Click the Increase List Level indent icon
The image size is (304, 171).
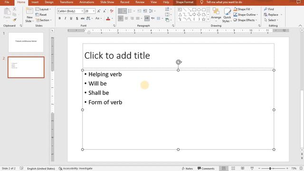pos(145,11)
